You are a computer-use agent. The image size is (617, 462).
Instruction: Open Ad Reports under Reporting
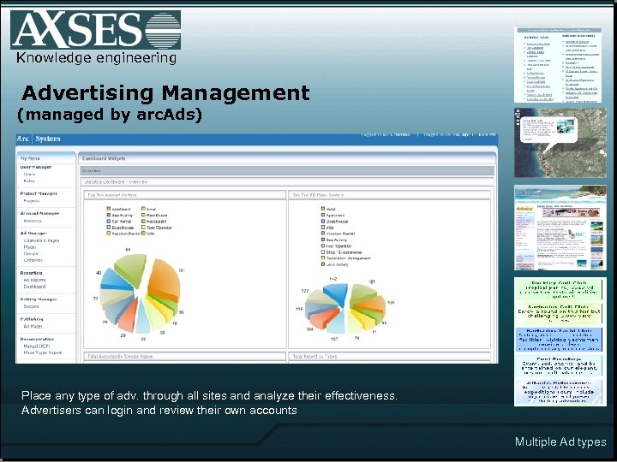pos(34,280)
